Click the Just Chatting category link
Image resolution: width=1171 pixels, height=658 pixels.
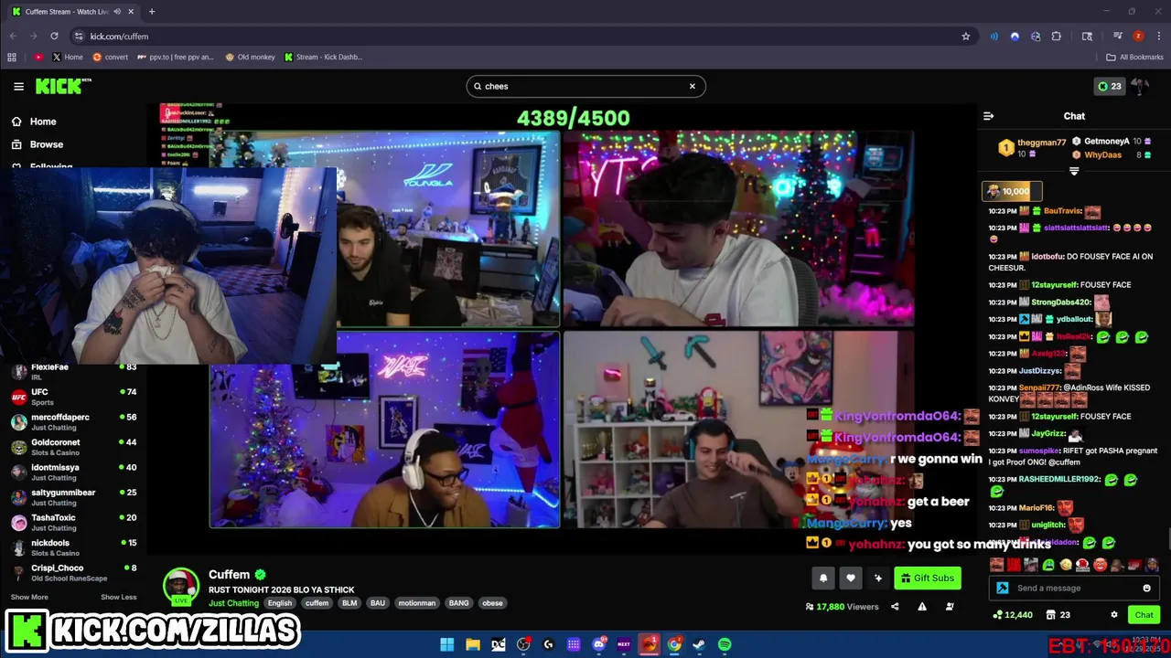tap(233, 603)
